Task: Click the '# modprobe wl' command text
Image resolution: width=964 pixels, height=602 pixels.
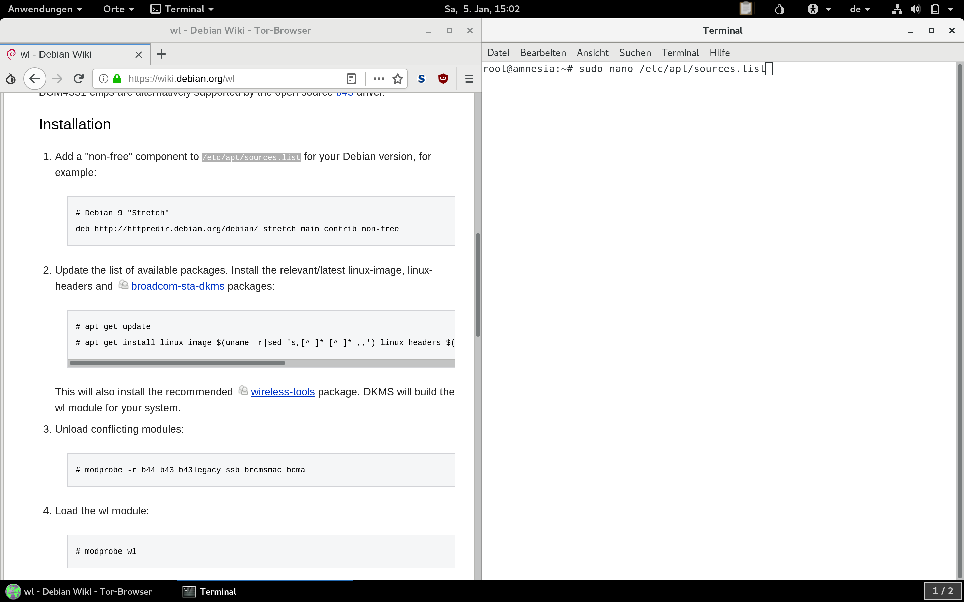Action: coord(106,551)
